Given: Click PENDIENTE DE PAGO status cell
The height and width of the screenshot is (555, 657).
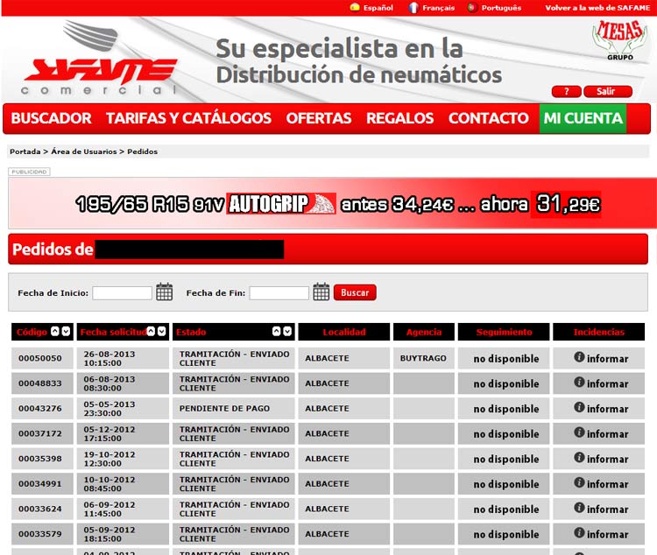Looking at the screenshot, I should (234, 409).
